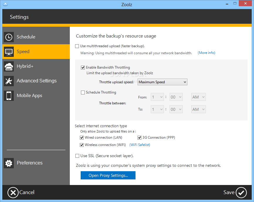Image resolution: width=254 pixels, height=202 pixels.
Task: Open the WiFi Safelist link
Action: pyautogui.click(x=140, y=145)
